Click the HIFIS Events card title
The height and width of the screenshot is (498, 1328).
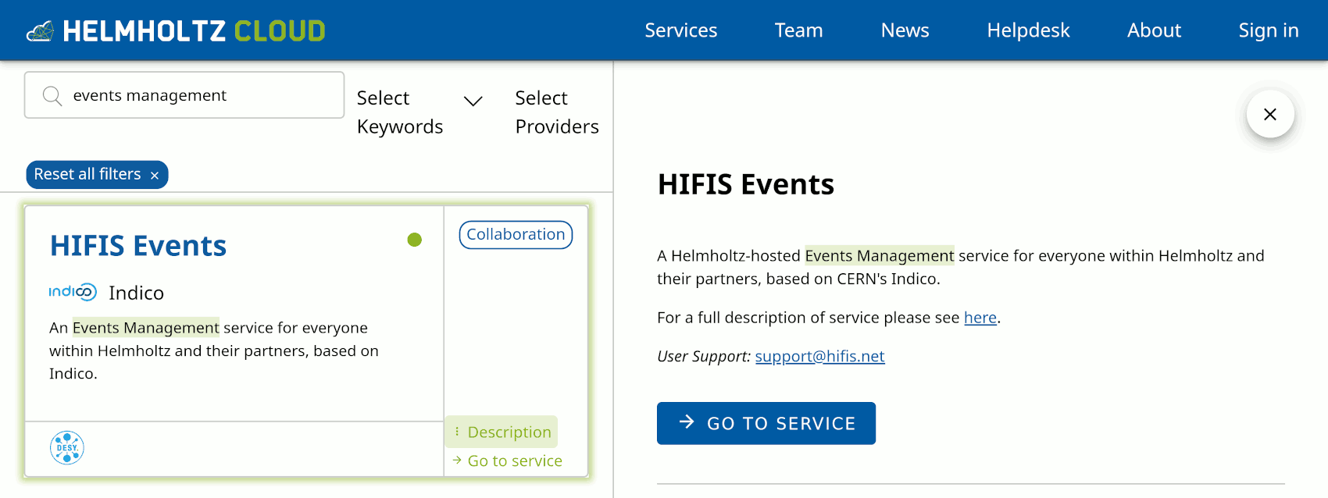pyautogui.click(x=138, y=246)
